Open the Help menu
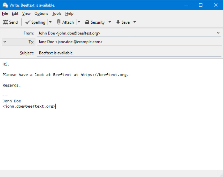This screenshot has height=177, width=223. click(69, 14)
